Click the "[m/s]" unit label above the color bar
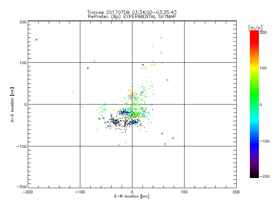Viewport: 278px width, 209px height. pyautogui.click(x=255, y=28)
